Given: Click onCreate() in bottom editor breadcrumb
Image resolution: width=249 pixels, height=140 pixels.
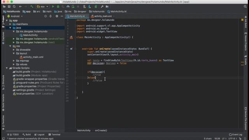Looking at the screenshot, I should coord(101,131).
